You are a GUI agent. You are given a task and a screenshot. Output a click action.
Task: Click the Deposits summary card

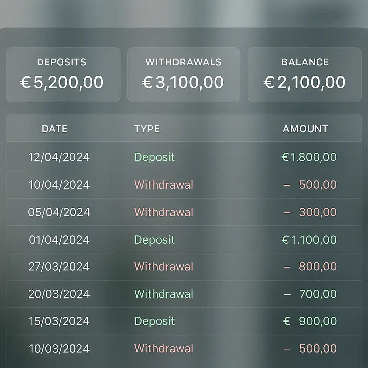(63, 75)
